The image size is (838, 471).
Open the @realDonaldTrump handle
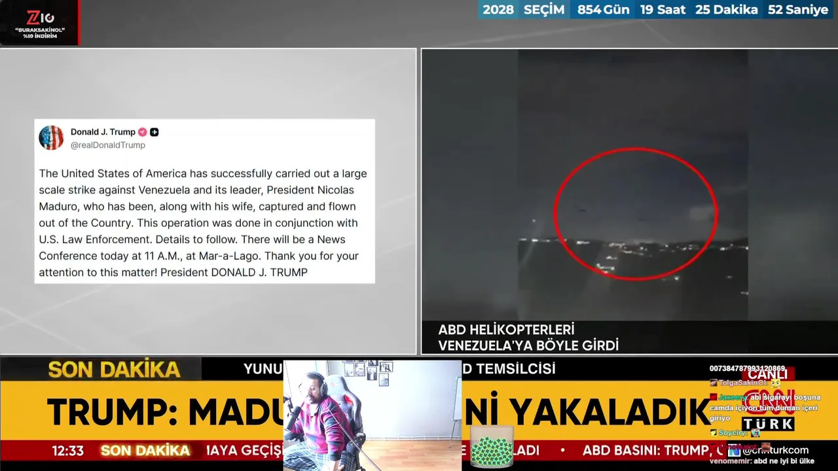point(108,145)
